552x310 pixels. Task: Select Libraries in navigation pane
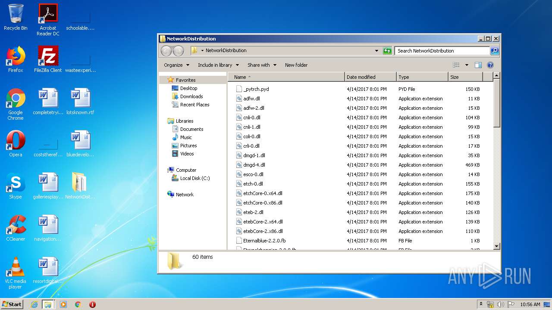185,121
